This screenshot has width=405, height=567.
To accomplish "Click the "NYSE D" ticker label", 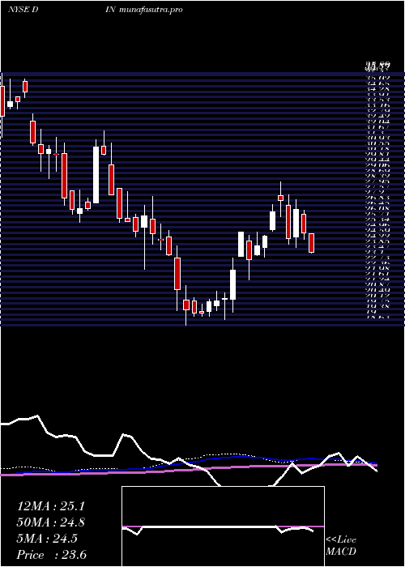I will [x=23, y=10].
